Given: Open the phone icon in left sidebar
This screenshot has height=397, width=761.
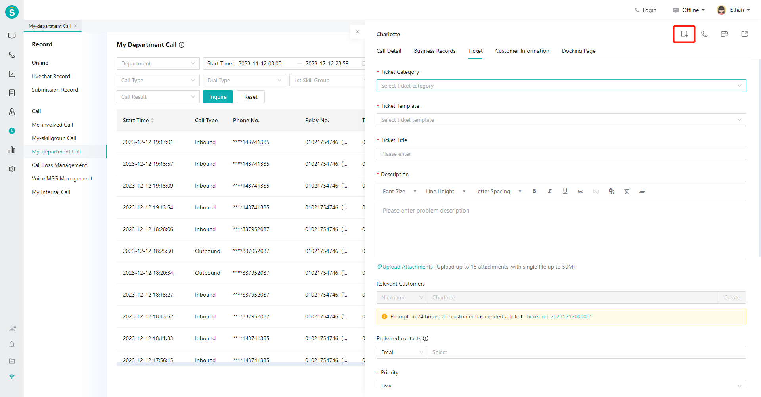Looking at the screenshot, I should tap(12, 55).
